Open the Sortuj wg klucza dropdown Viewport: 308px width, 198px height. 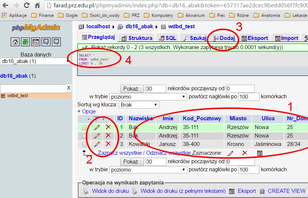tap(139, 105)
